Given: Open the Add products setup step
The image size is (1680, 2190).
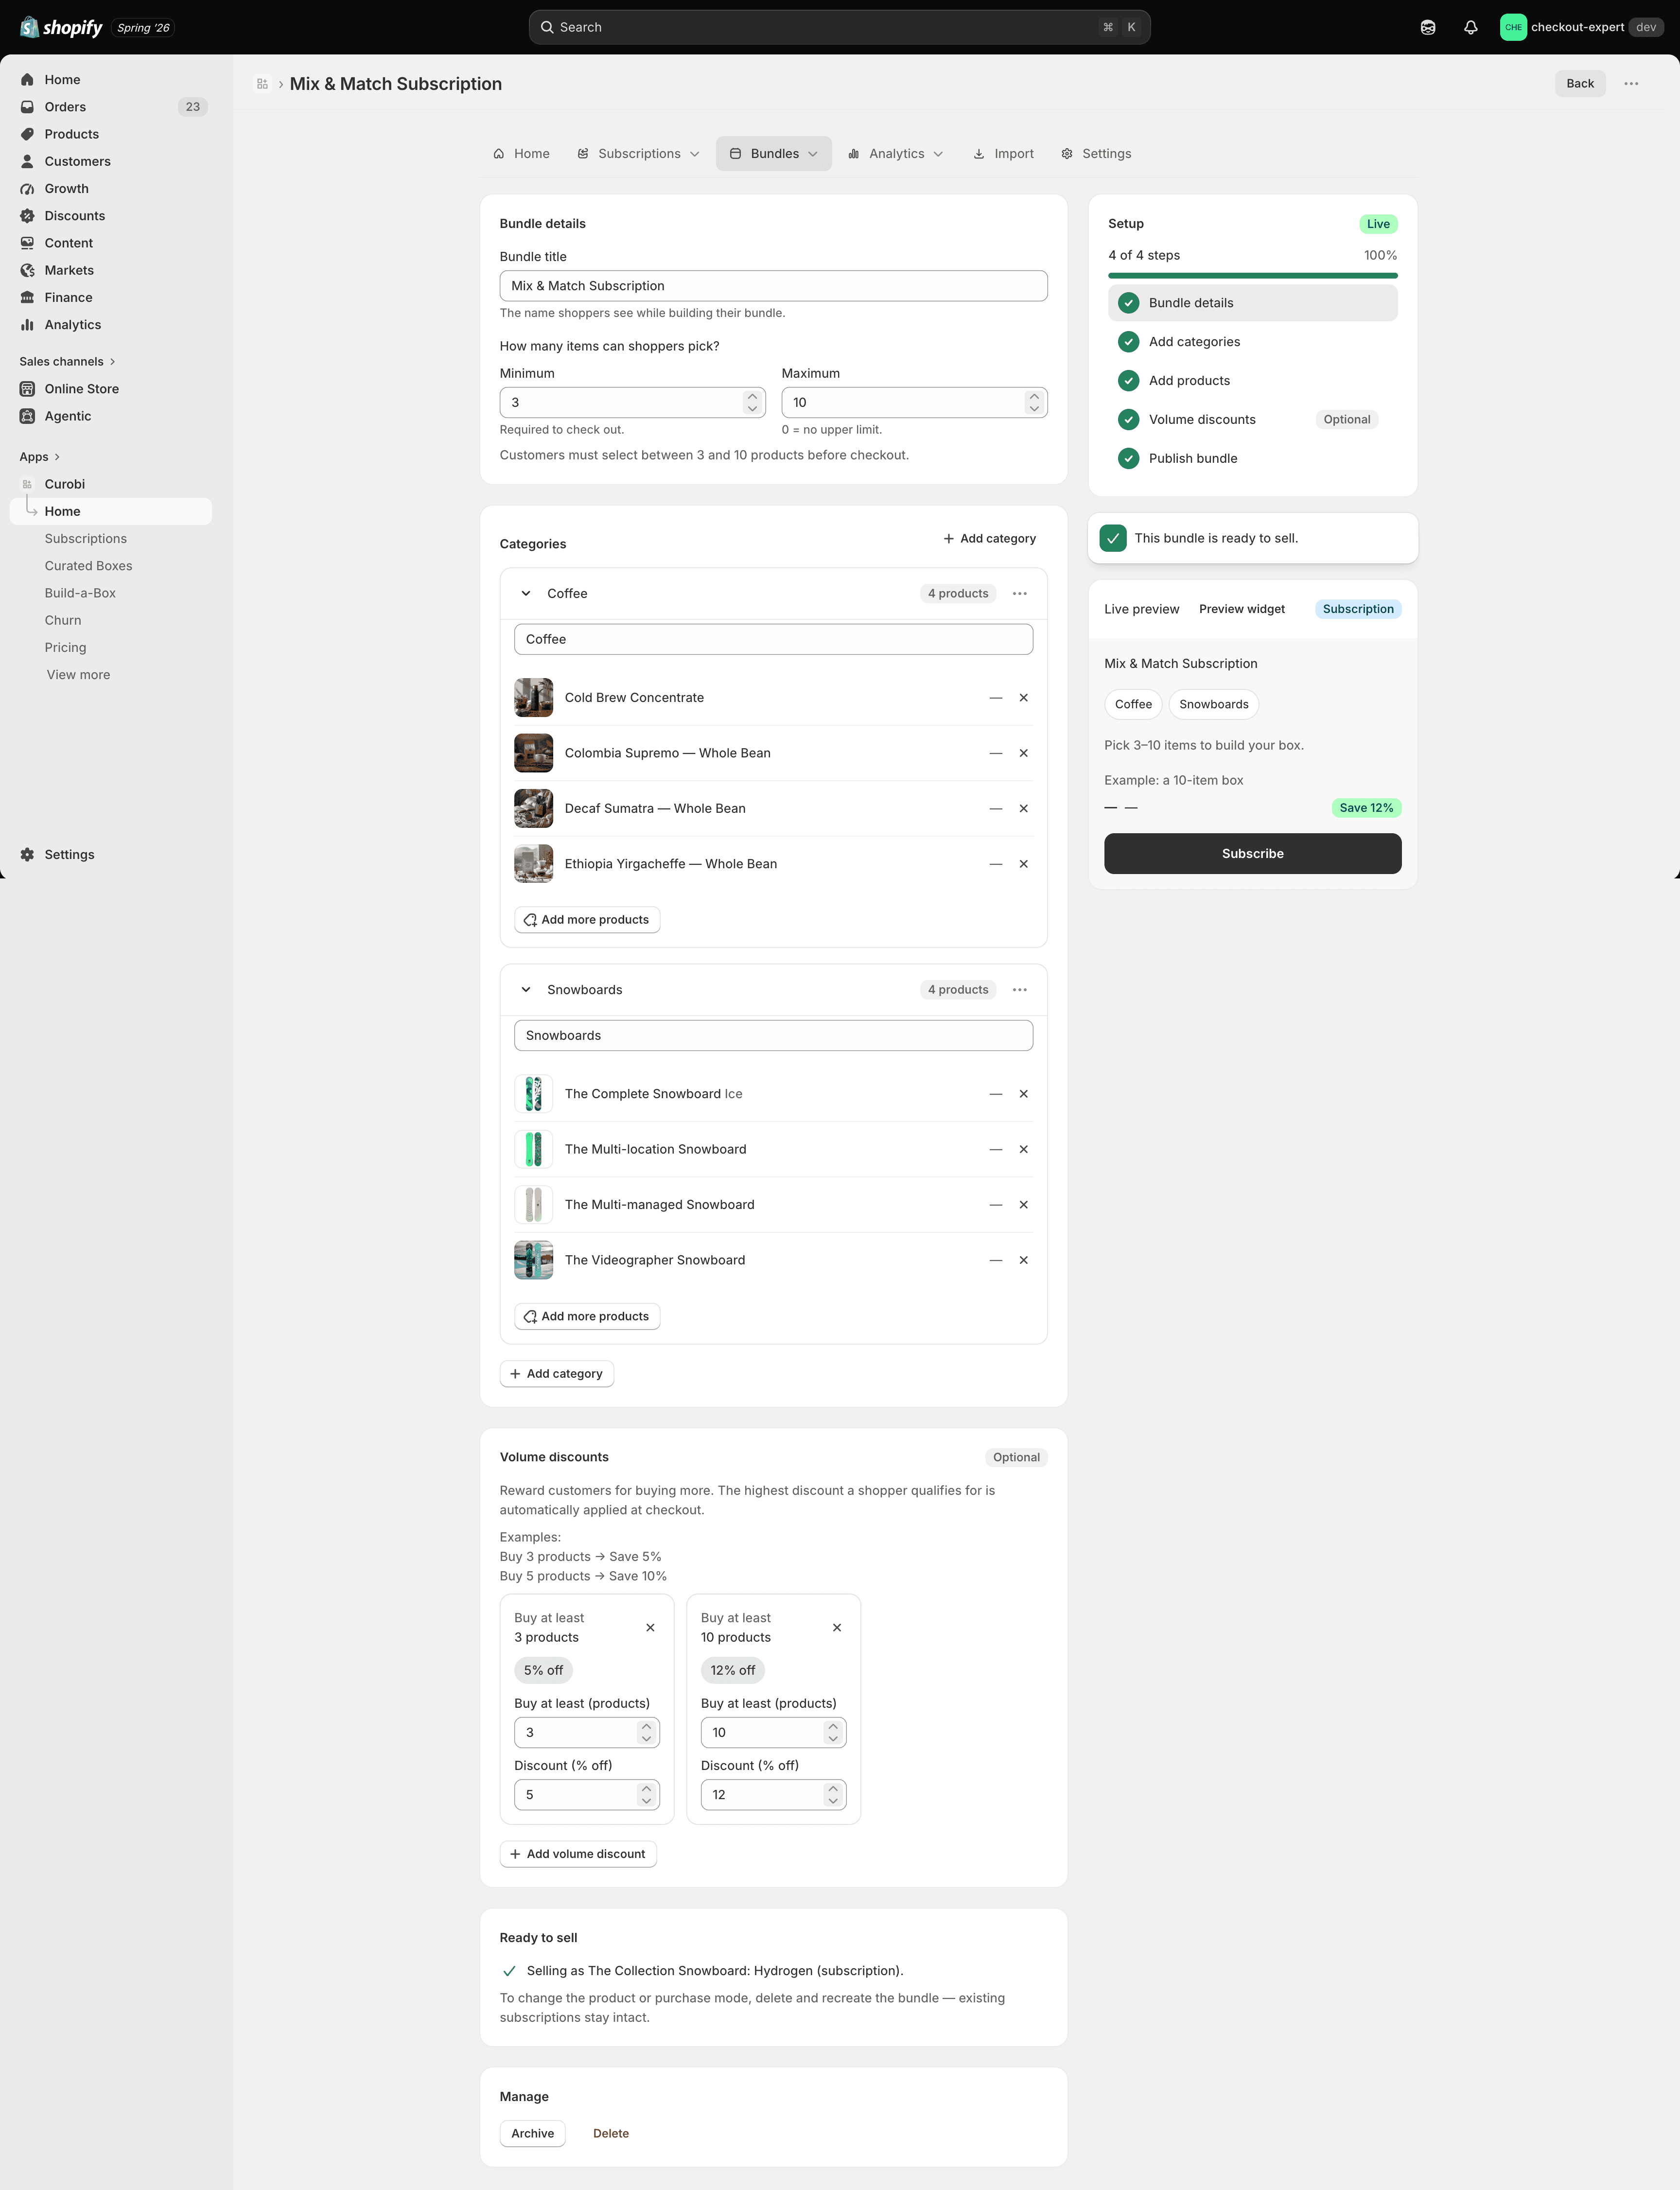Looking at the screenshot, I should (1252, 381).
